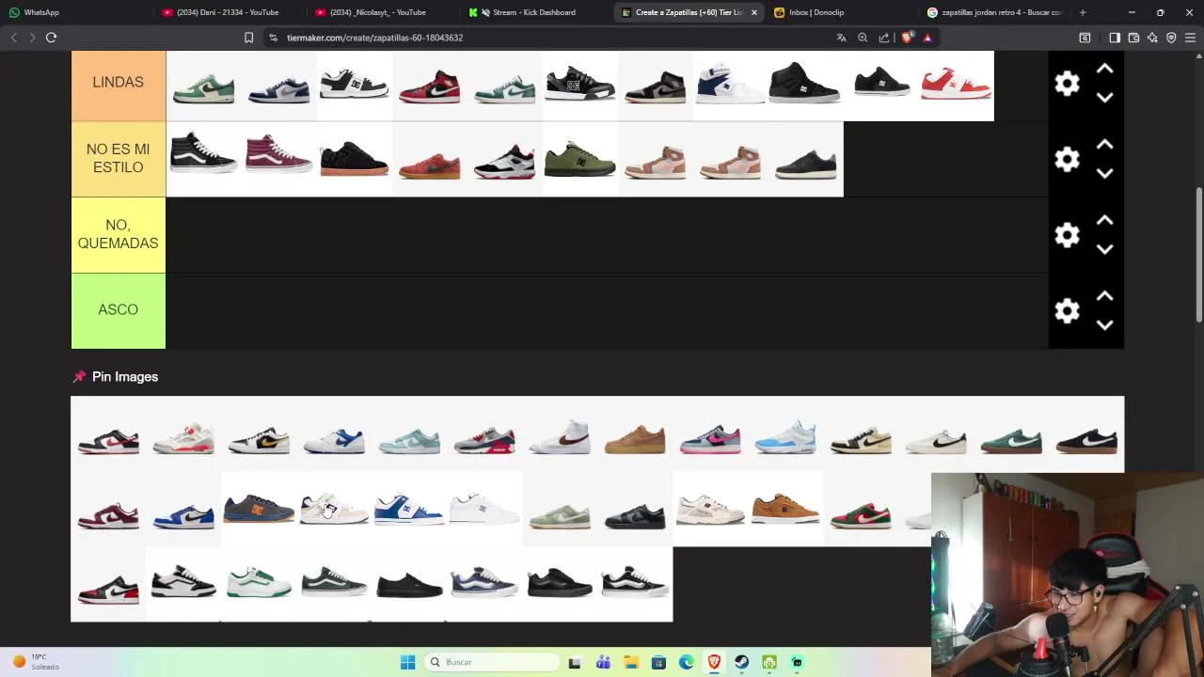Viewport: 1204px width, 677px height.
Task: Open a new browser tab
Action: (x=1083, y=12)
